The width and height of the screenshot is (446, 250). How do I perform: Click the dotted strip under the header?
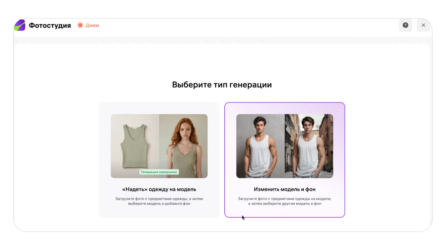pos(222,41)
